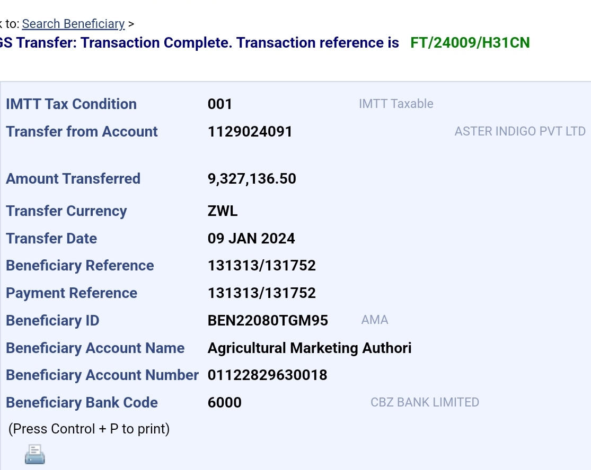This screenshot has height=470, width=591.
Task: Click the CBZ BANK LIMITED text
Action: point(425,402)
